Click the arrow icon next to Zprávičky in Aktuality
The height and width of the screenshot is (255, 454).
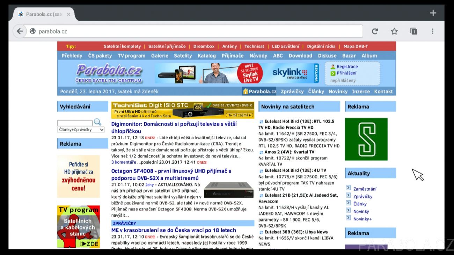[x=348, y=195]
